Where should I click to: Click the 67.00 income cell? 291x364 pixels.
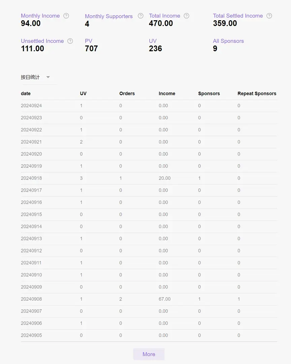(x=164, y=299)
